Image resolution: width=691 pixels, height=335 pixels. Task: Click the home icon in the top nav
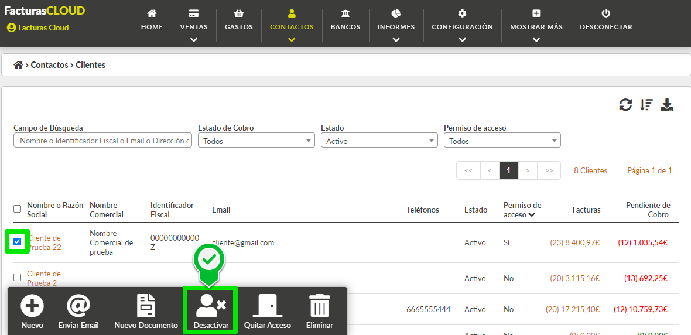152,13
